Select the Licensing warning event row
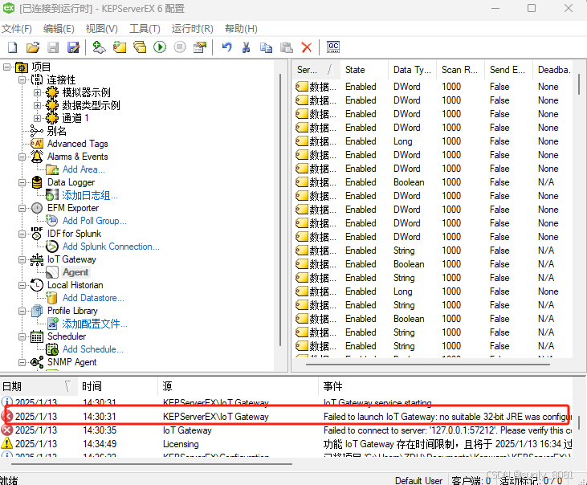The width and height of the screenshot is (587, 485). [x=286, y=444]
